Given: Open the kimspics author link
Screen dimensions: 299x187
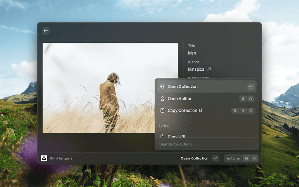Looking at the screenshot, I should point(196,69).
